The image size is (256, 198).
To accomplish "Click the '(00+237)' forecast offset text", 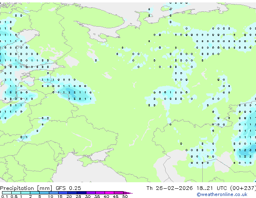I will click(243, 188).
